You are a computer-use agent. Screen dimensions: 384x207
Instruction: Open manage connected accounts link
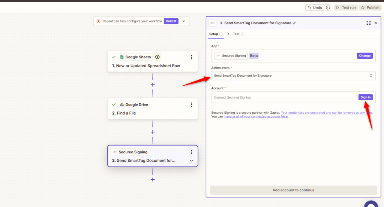point(256,116)
